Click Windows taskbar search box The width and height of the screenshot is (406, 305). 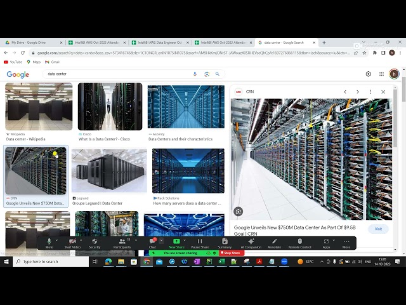click(x=51, y=262)
